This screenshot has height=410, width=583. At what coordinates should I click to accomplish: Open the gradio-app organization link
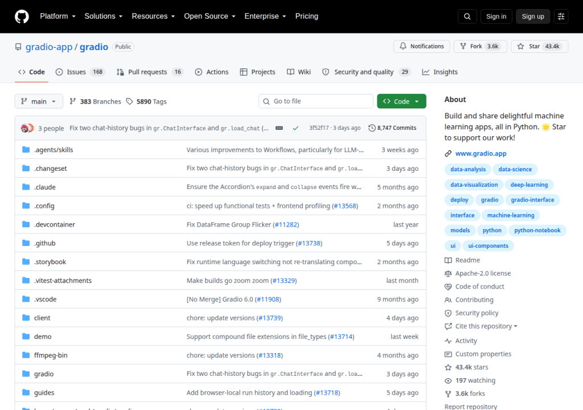pyautogui.click(x=49, y=47)
